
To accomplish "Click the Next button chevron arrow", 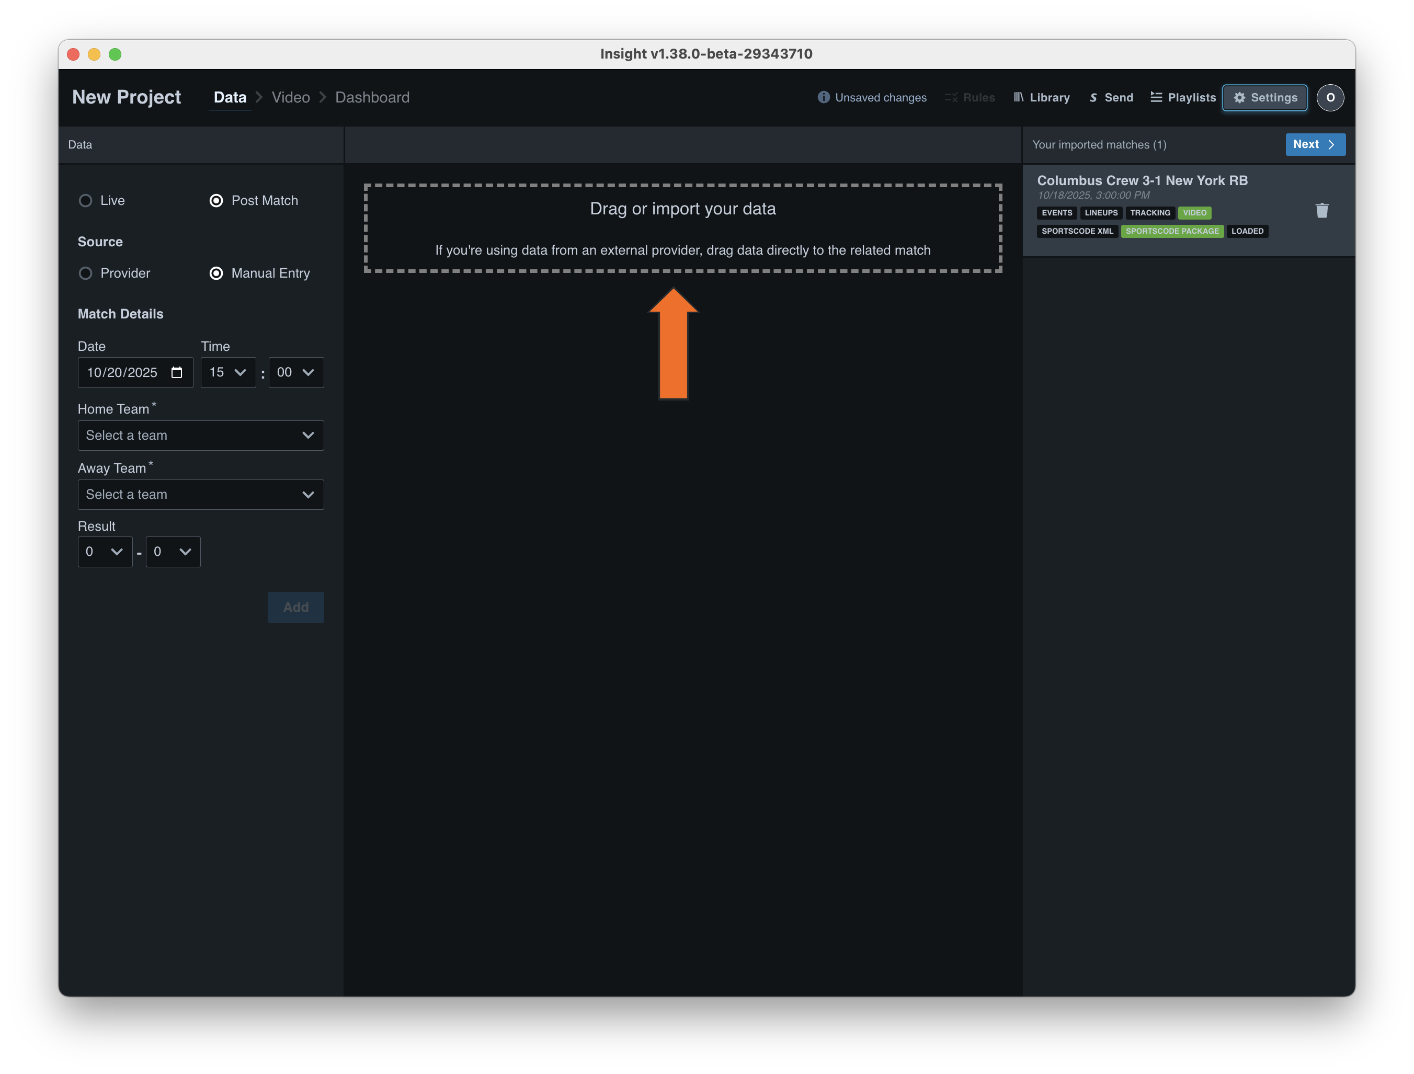I will [1331, 144].
